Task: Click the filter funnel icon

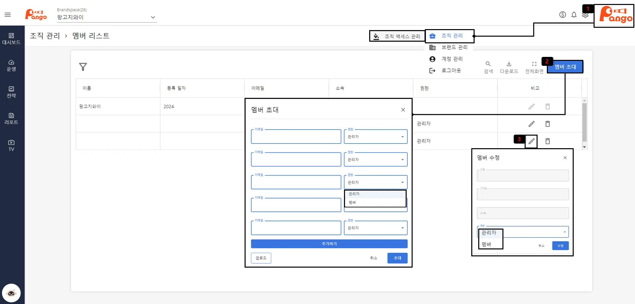Action: [83, 67]
